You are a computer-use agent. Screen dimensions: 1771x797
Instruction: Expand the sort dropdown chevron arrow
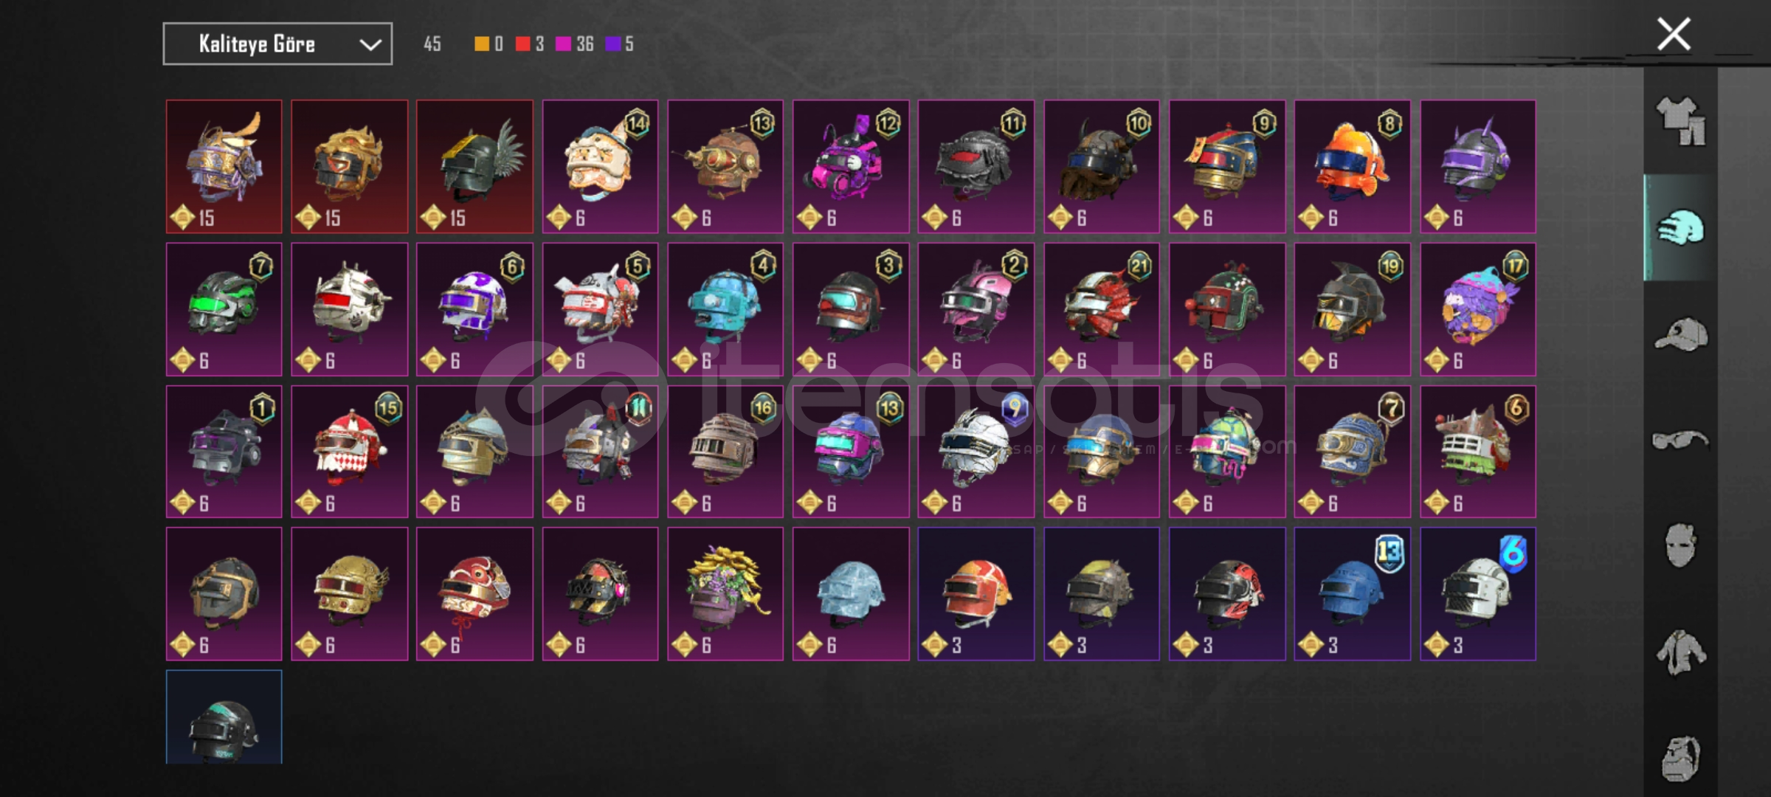(x=370, y=45)
